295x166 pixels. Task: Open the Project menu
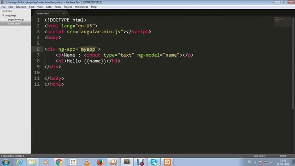tap(68, 7)
